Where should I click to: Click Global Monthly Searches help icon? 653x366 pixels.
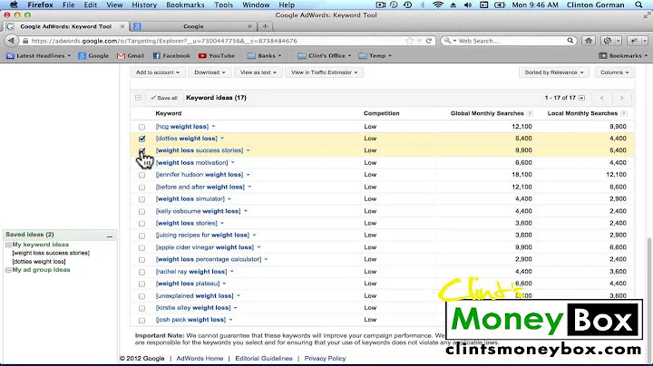(530, 113)
